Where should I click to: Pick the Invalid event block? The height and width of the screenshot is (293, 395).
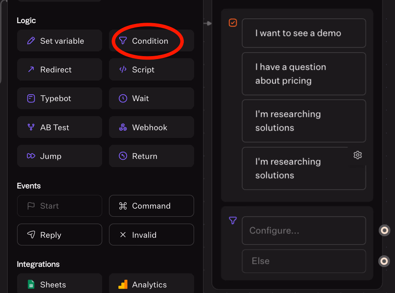coord(151,235)
